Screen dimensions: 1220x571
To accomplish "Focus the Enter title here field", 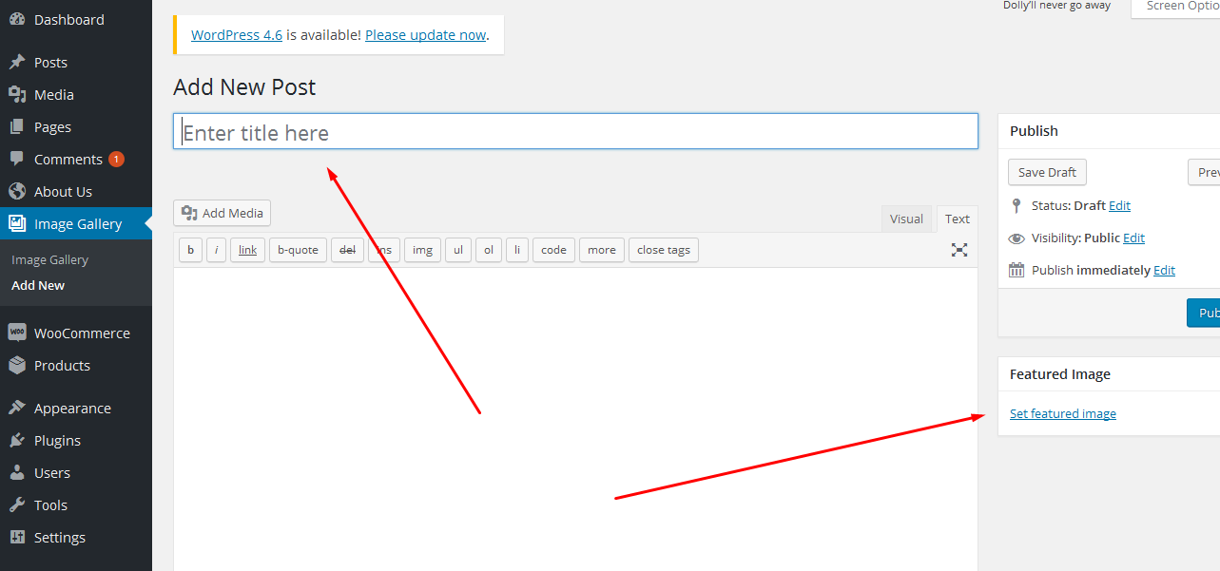I will click(575, 131).
